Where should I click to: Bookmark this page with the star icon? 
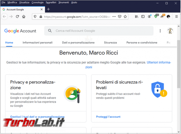pyautogui.click(x=125, y=17)
